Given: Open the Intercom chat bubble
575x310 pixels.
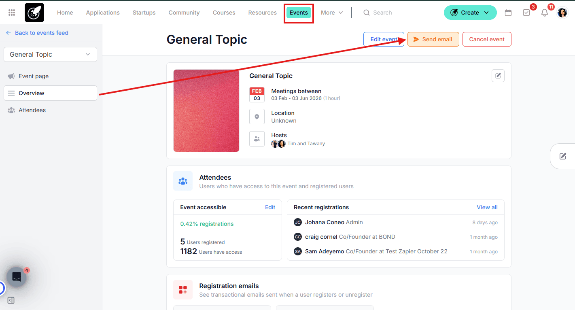Looking at the screenshot, I should [x=17, y=277].
